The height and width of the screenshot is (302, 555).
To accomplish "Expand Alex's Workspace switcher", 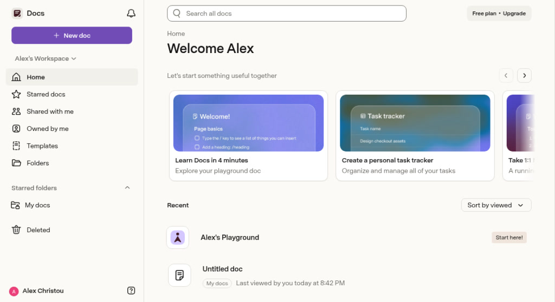I will [x=46, y=58].
